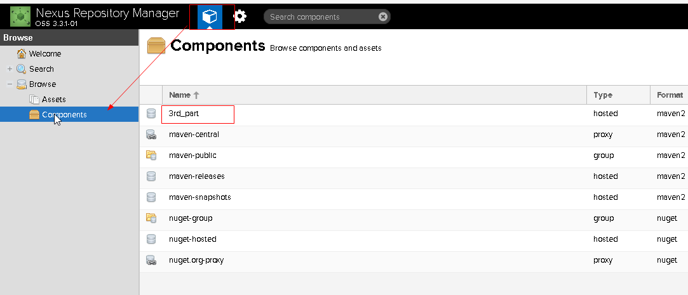Click the nuget-group folder icon
The height and width of the screenshot is (295, 688).
pos(151,218)
